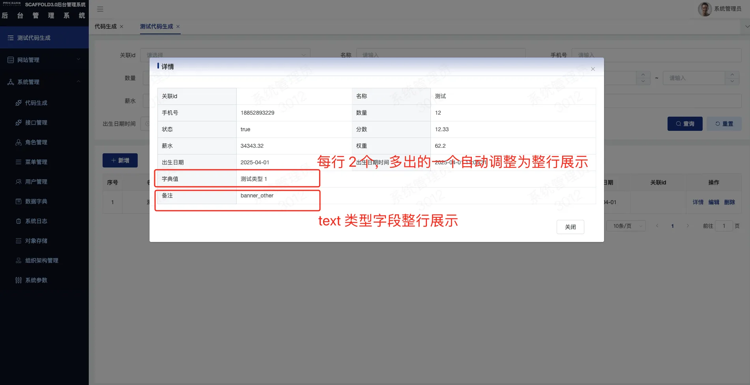The width and height of the screenshot is (750, 385).
Task: Click the 对象存储 storage icon in sidebar
Action: (19, 241)
